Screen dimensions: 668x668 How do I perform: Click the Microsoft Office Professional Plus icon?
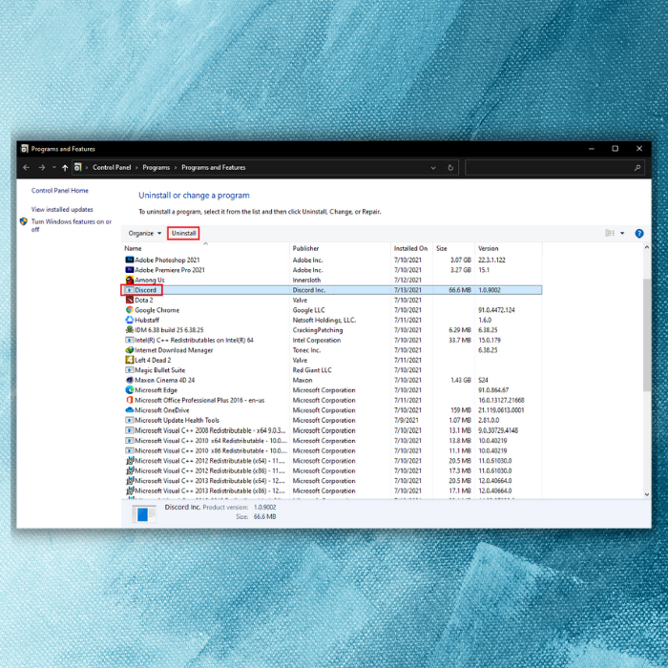130,400
